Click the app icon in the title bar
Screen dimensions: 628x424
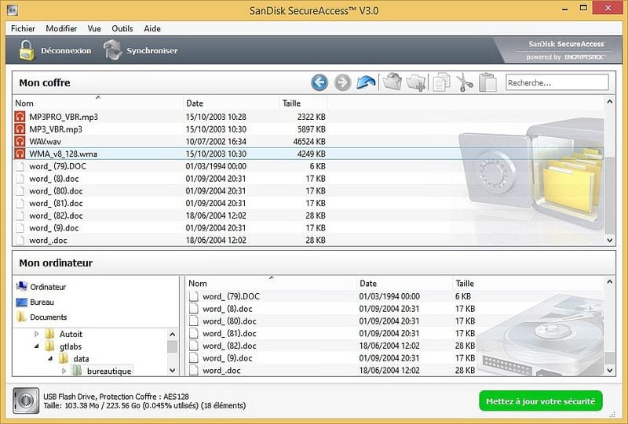pyautogui.click(x=13, y=10)
